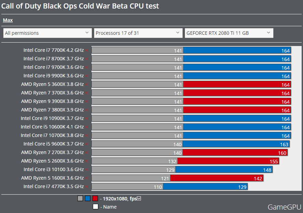The height and width of the screenshot is (213, 303).
Task: Click the 110 minimum fps on the i7 4770K bar
Action: tap(158, 187)
